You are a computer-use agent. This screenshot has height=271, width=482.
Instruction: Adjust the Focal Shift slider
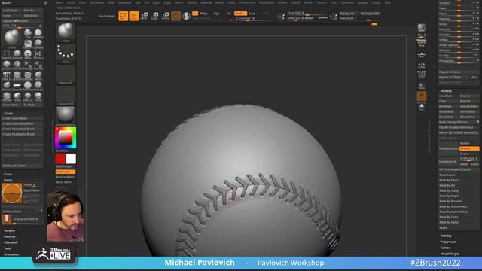[x=307, y=14]
